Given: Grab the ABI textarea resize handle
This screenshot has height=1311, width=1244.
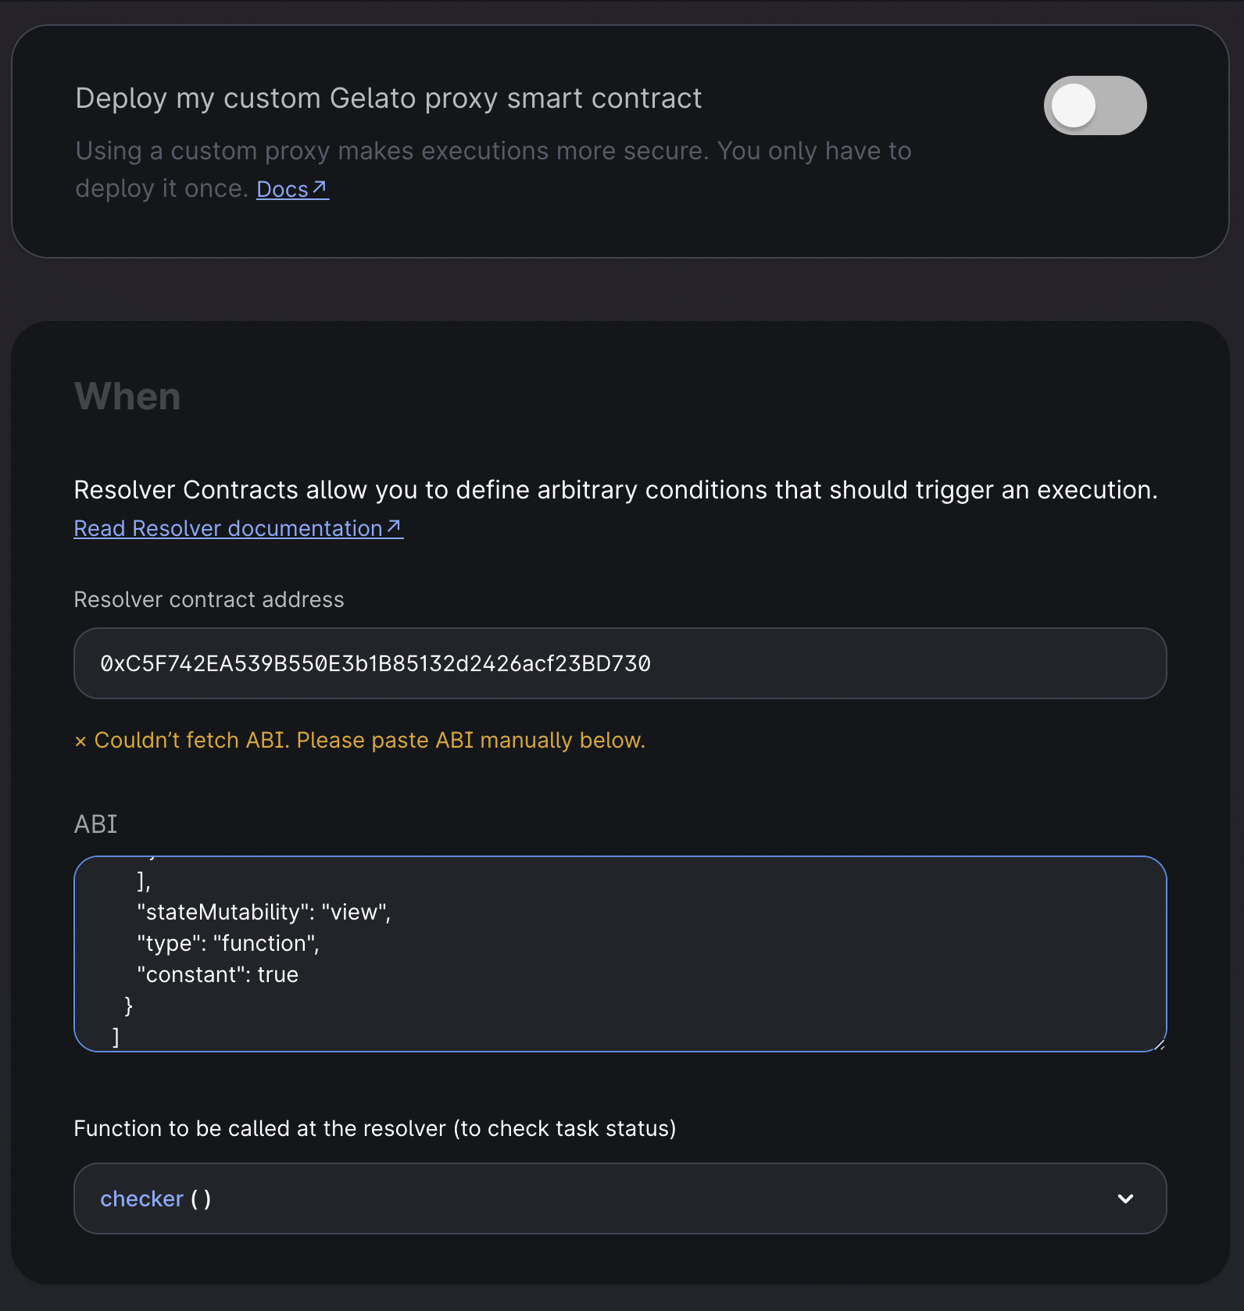Looking at the screenshot, I should (x=1160, y=1045).
